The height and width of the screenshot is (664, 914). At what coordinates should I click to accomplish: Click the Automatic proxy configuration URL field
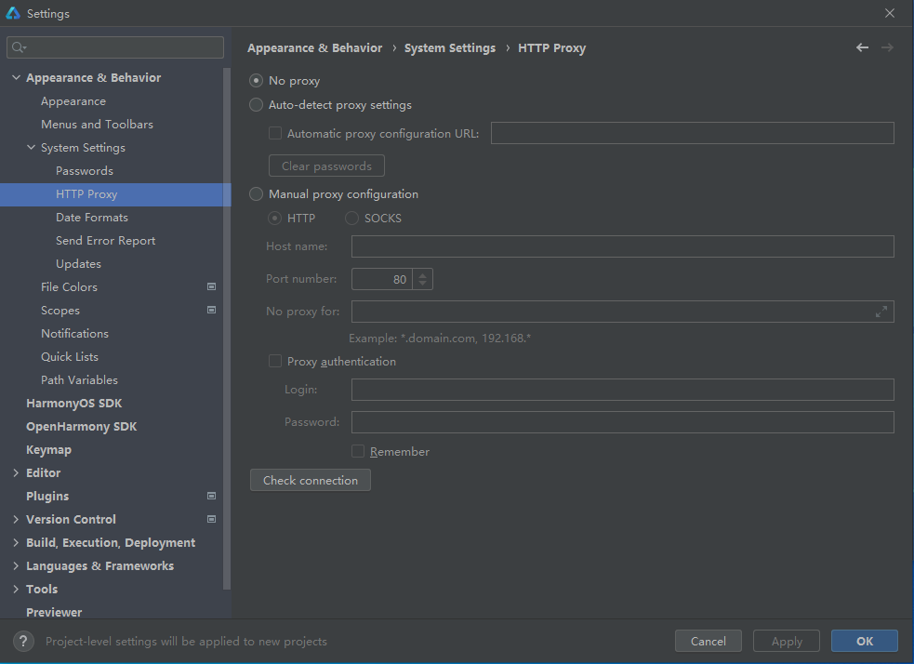coord(693,133)
